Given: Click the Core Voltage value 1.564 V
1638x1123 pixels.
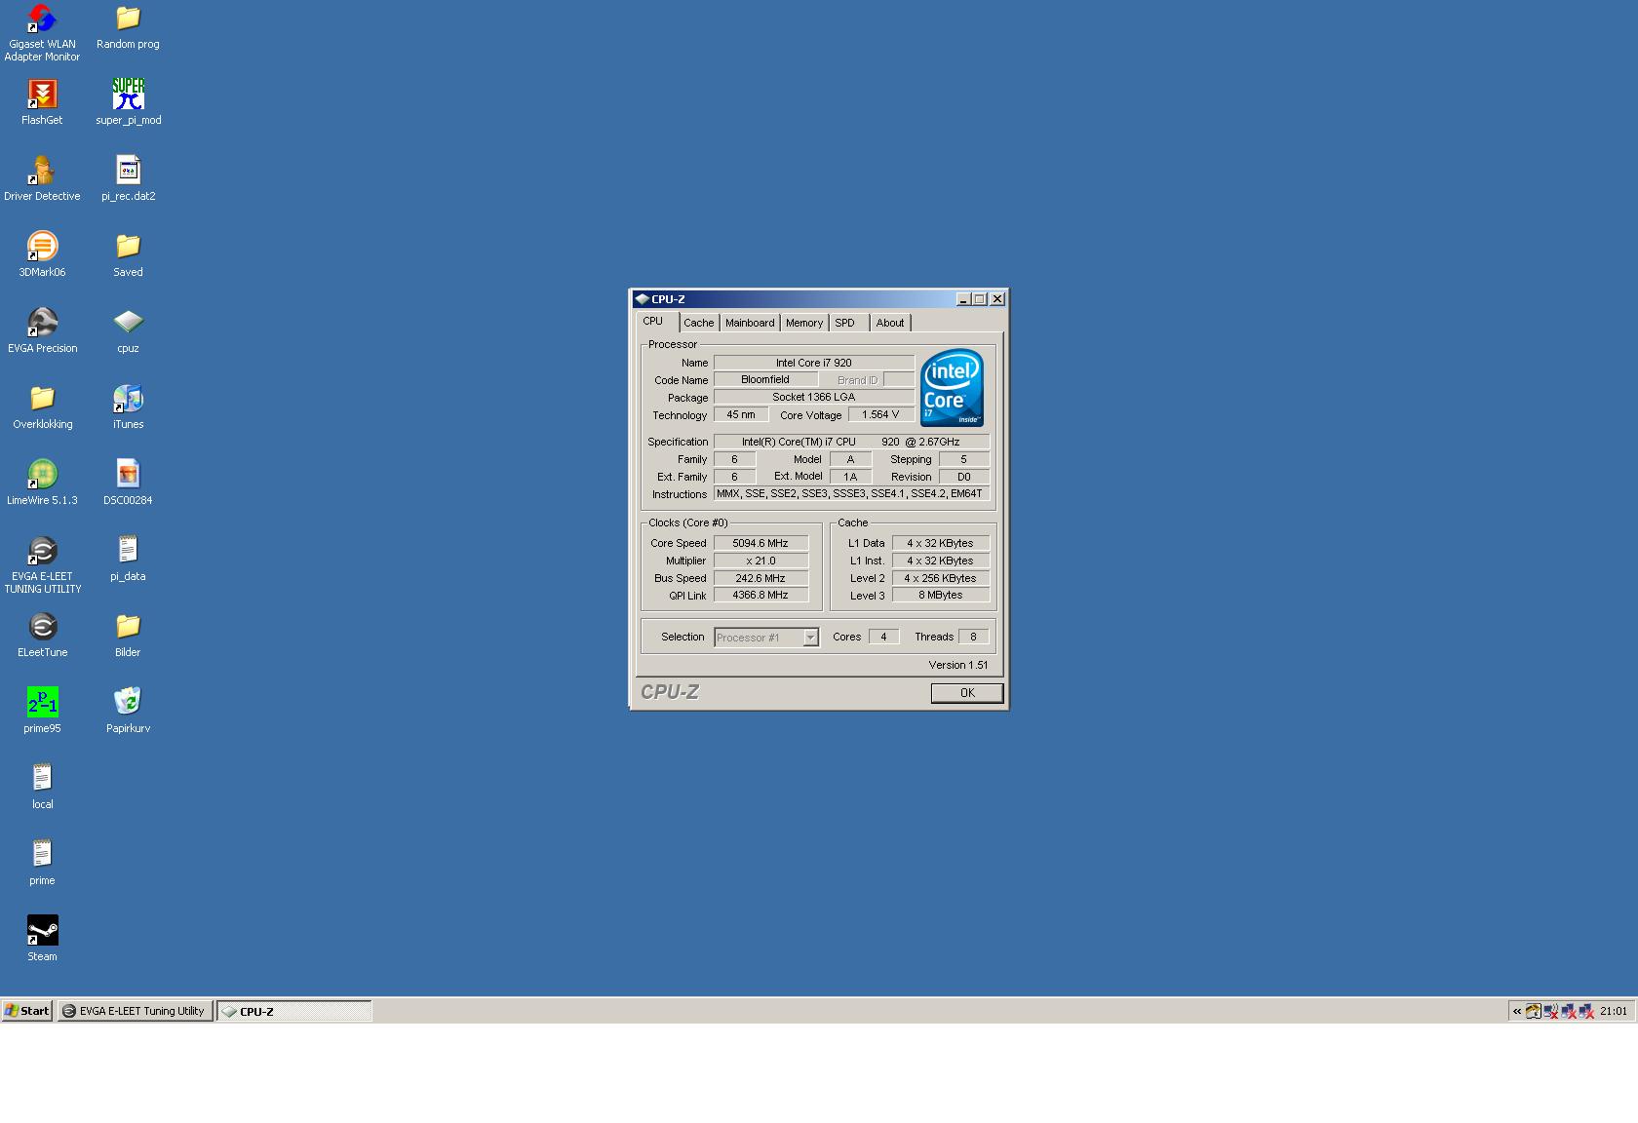Looking at the screenshot, I should (880, 414).
